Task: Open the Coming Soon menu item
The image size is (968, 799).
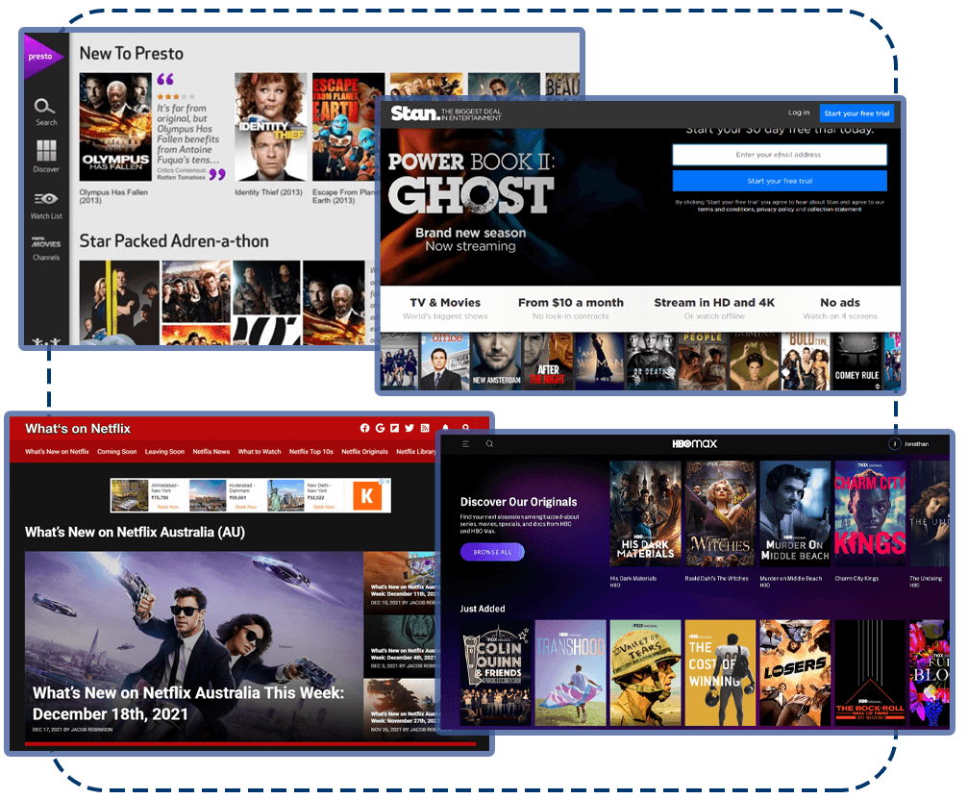Action: tap(116, 451)
